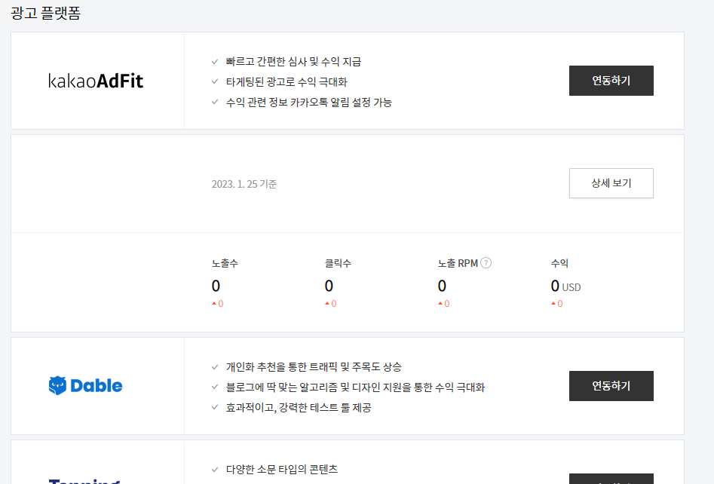Click the 노출 RPM label
Image resolution: width=714 pixels, height=484 pixels.
click(458, 263)
